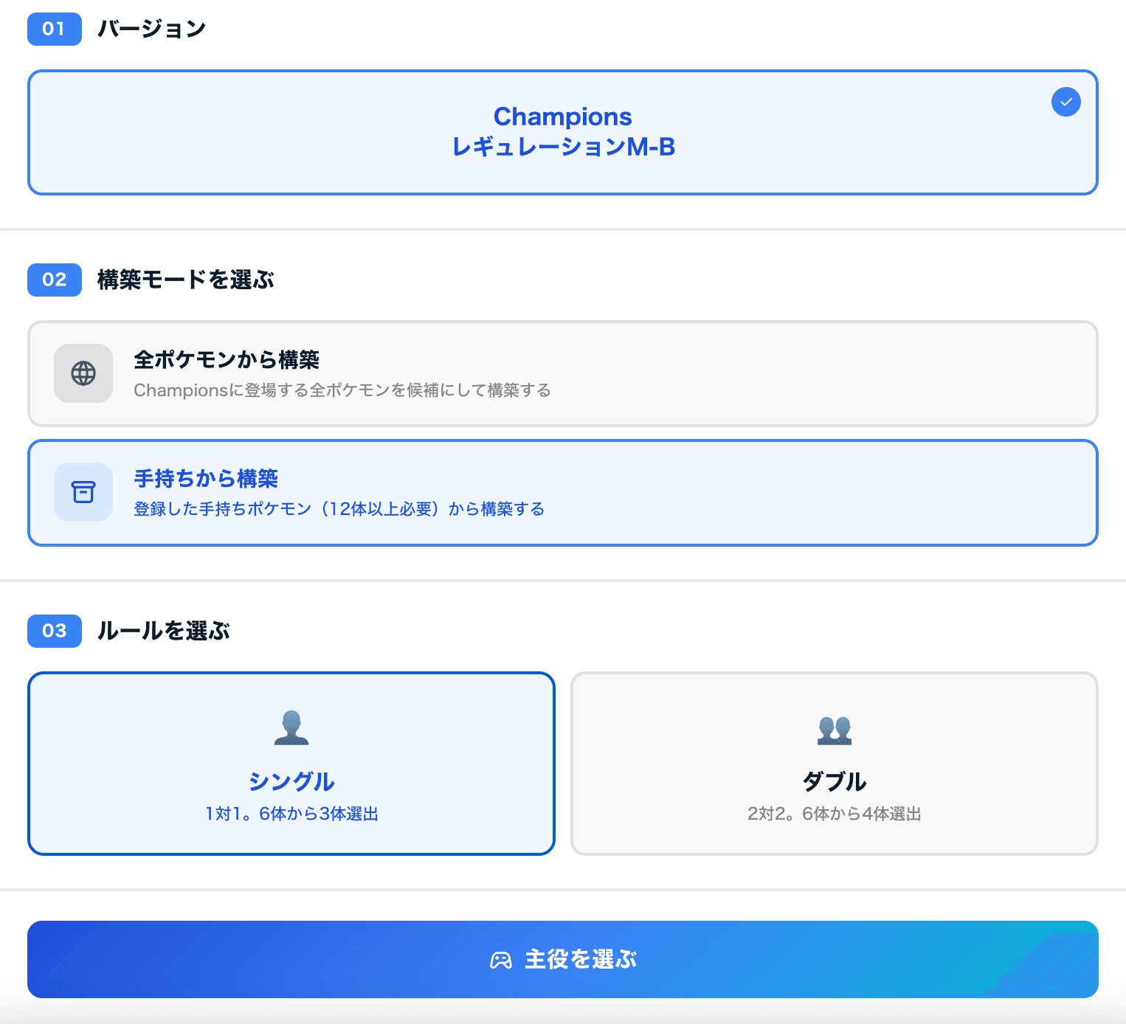This screenshot has width=1126, height=1024.
Task: Click the 01 step badge
Action: (x=55, y=29)
